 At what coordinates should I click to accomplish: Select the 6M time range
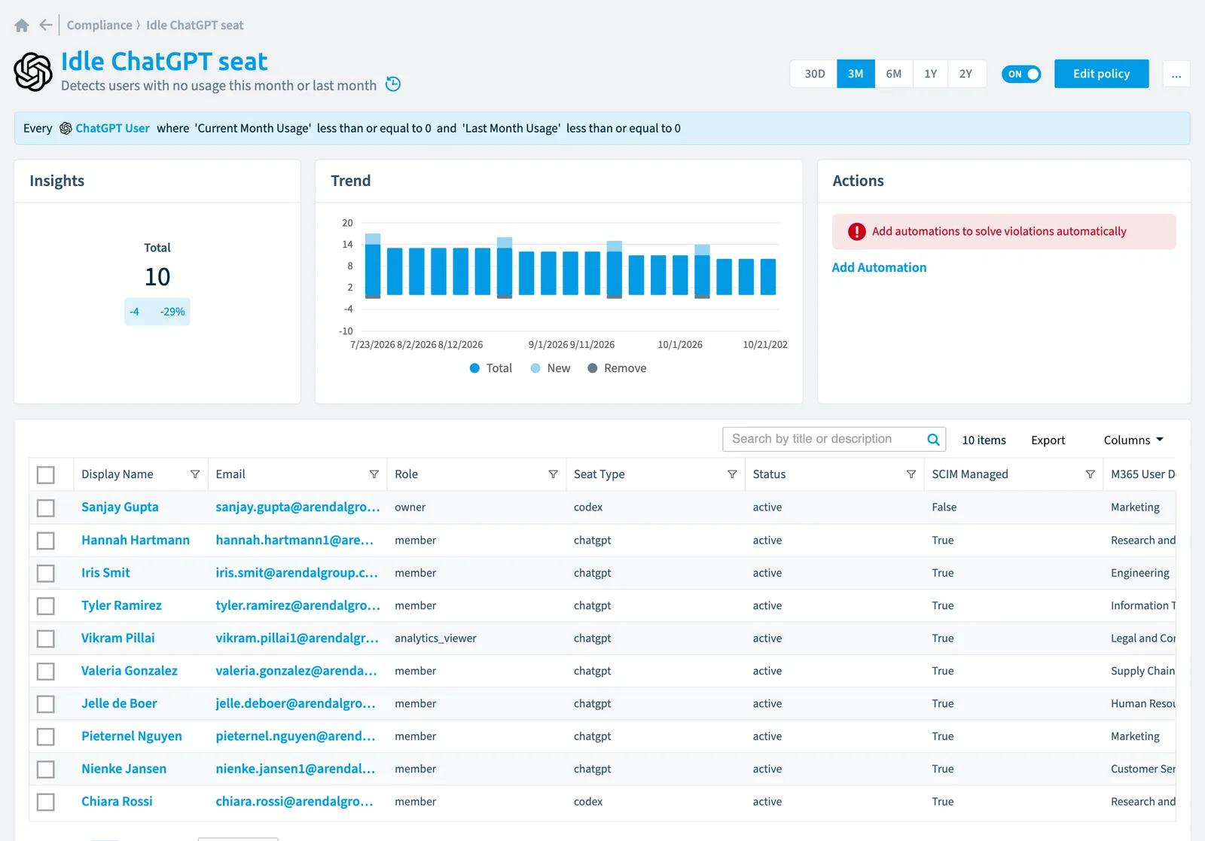coord(894,74)
